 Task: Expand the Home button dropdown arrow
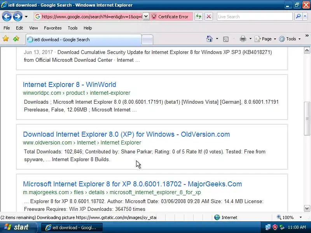pos(217,39)
